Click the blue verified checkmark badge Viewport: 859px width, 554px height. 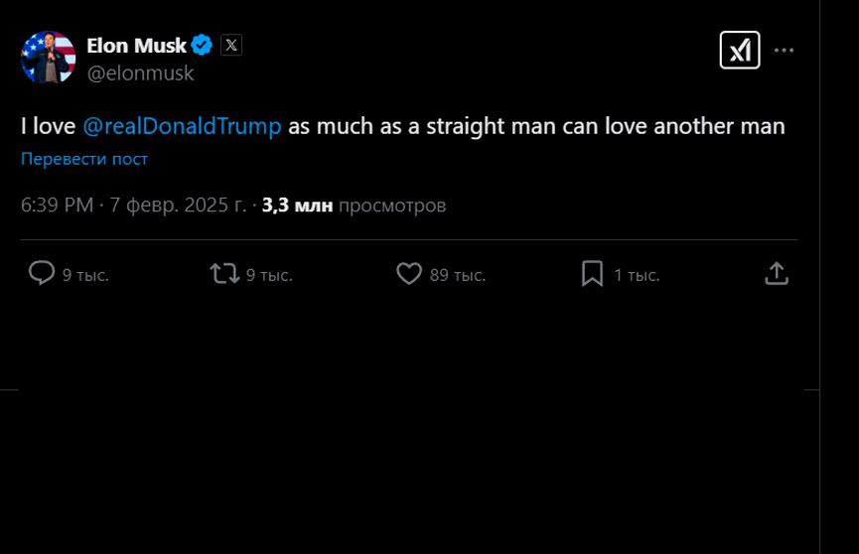tap(203, 45)
